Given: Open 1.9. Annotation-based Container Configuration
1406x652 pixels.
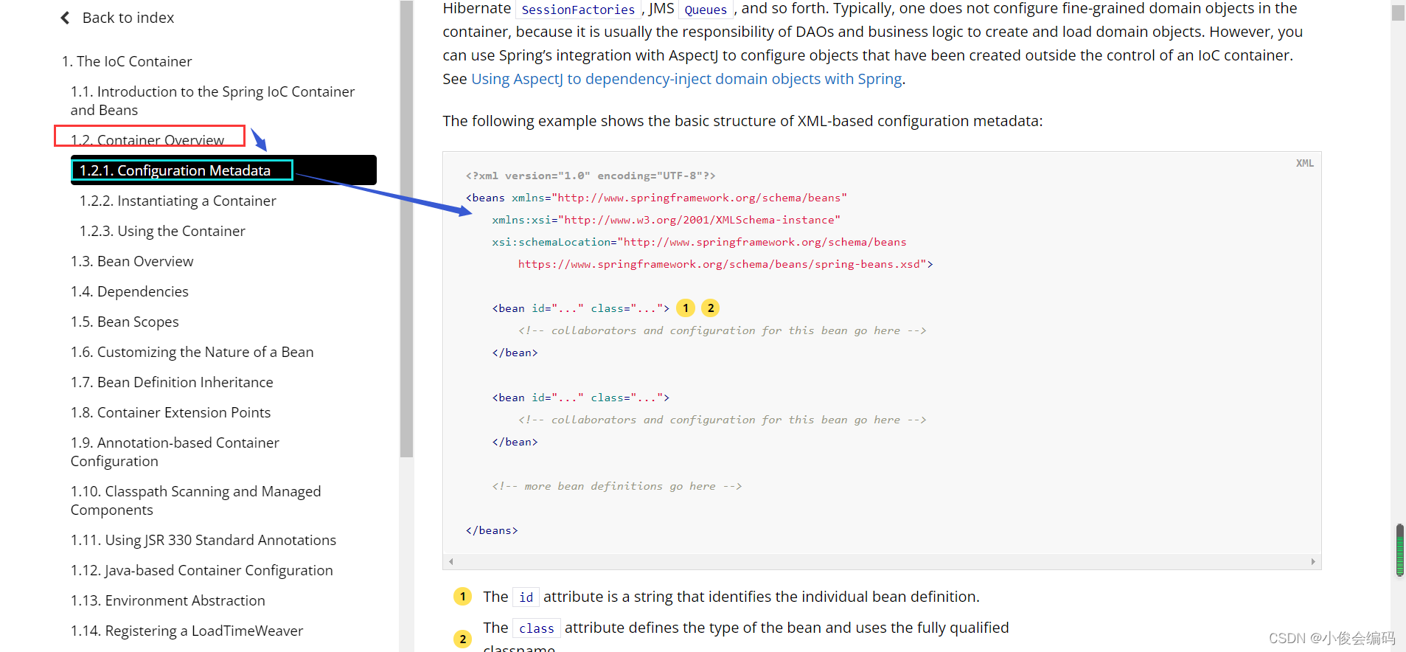Looking at the screenshot, I should [x=175, y=451].
